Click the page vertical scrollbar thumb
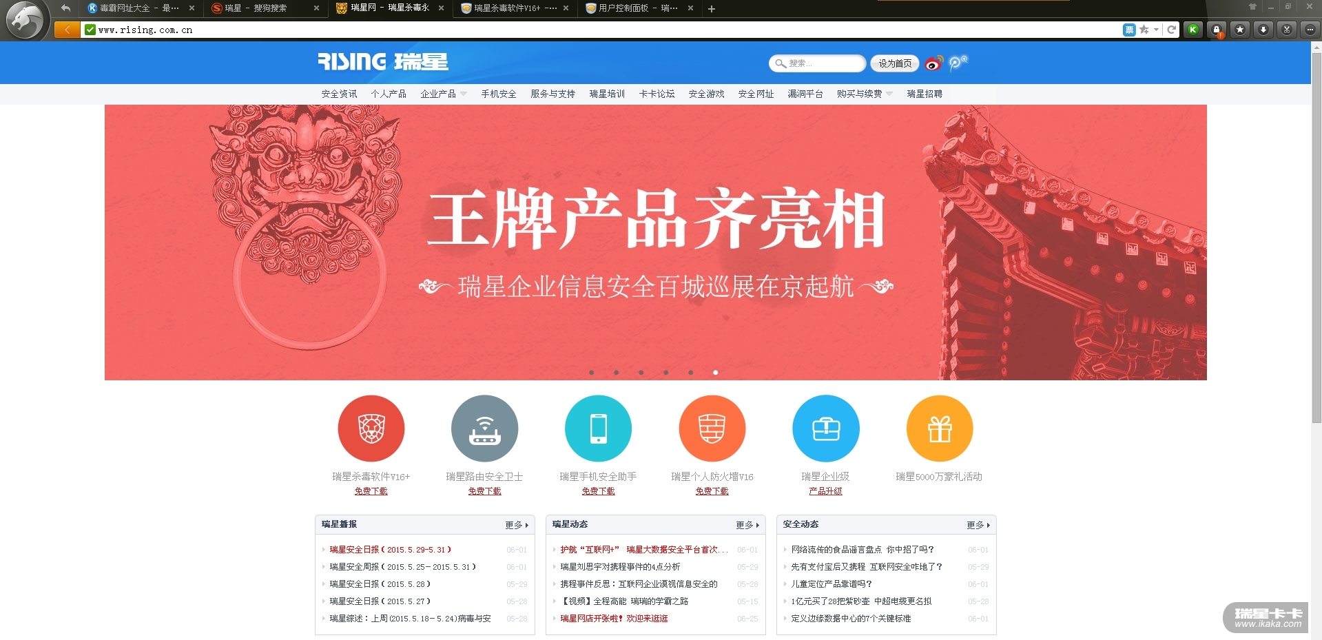 coord(1316,238)
